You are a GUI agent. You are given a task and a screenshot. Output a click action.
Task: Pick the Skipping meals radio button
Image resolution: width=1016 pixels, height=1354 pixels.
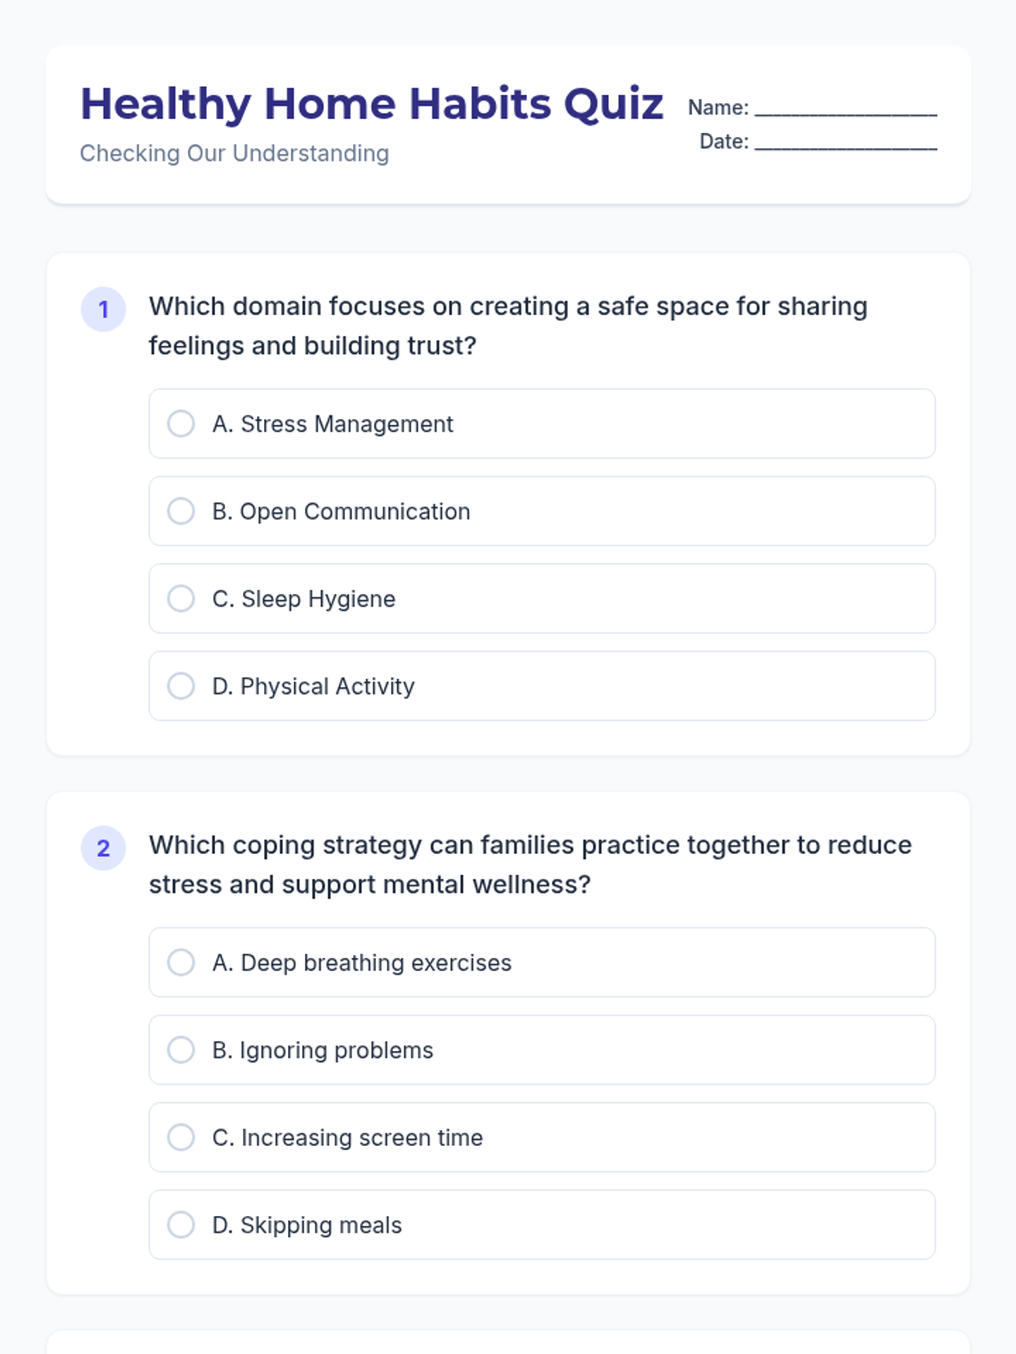180,1225
